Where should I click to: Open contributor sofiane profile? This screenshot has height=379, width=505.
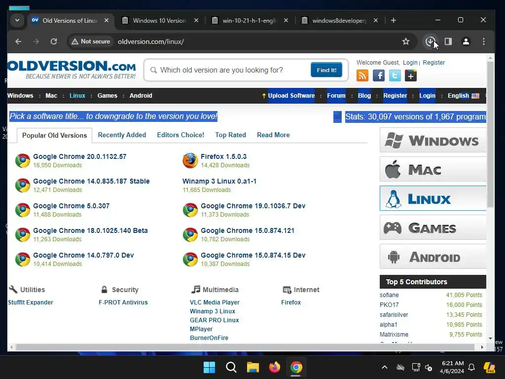click(x=389, y=295)
